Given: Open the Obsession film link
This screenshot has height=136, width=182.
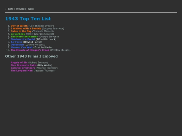Looking at the screenshot, I should tap(17, 45).
